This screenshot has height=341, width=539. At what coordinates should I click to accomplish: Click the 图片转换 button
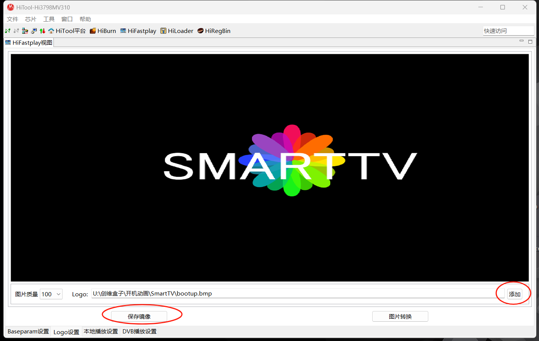point(400,316)
